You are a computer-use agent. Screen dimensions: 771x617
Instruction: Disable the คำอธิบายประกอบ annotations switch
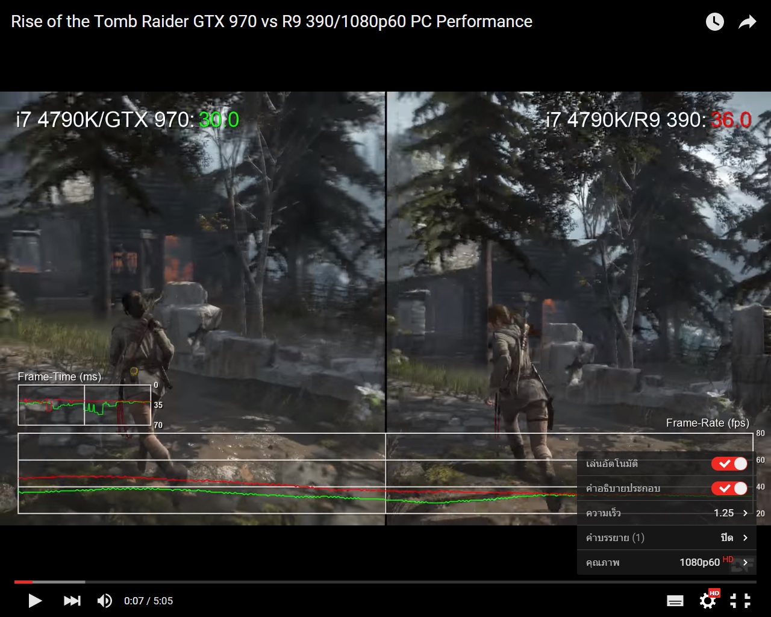[x=729, y=488]
